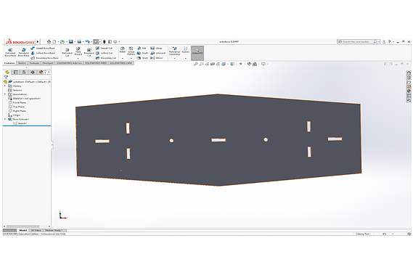
Task: Select the Revolved Boss/Base tool
Action: [23, 52]
